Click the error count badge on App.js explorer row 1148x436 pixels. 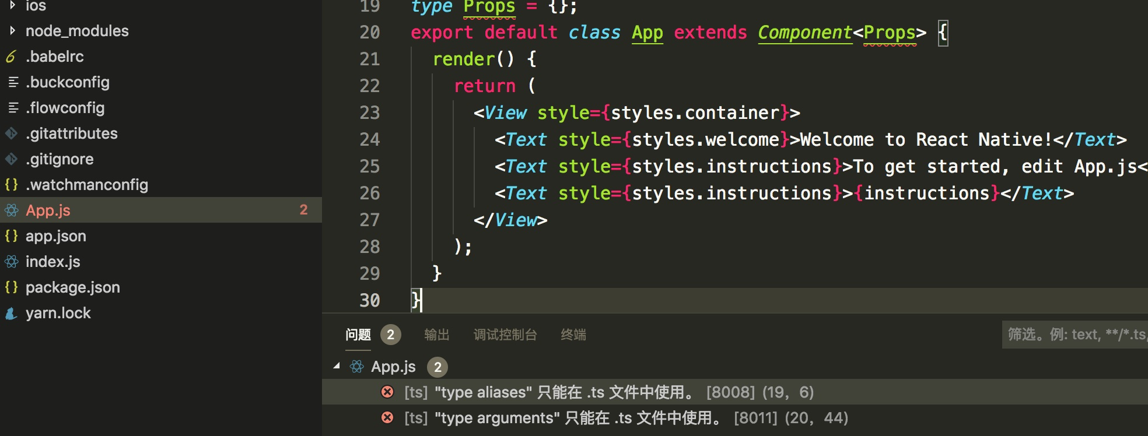[x=303, y=210]
